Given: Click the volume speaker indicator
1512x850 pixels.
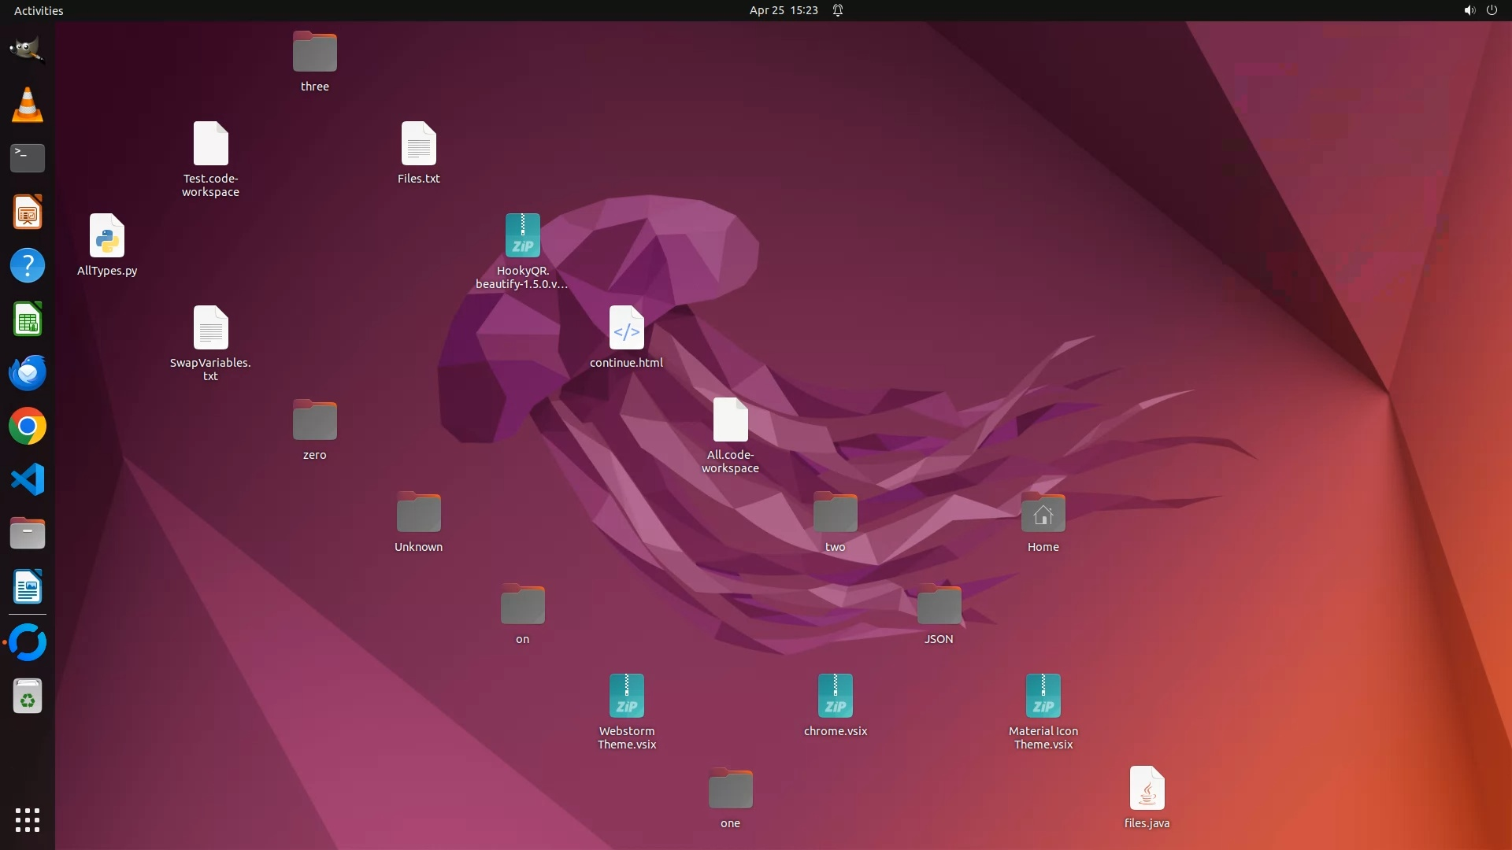Looking at the screenshot, I should tap(1469, 10).
